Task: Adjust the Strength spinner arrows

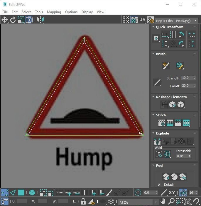Action: tap(194, 78)
